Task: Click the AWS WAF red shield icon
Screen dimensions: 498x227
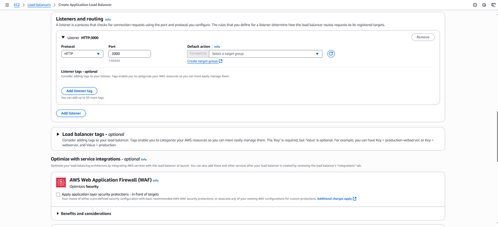Action: pyautogui.click(x=61, y=183)
